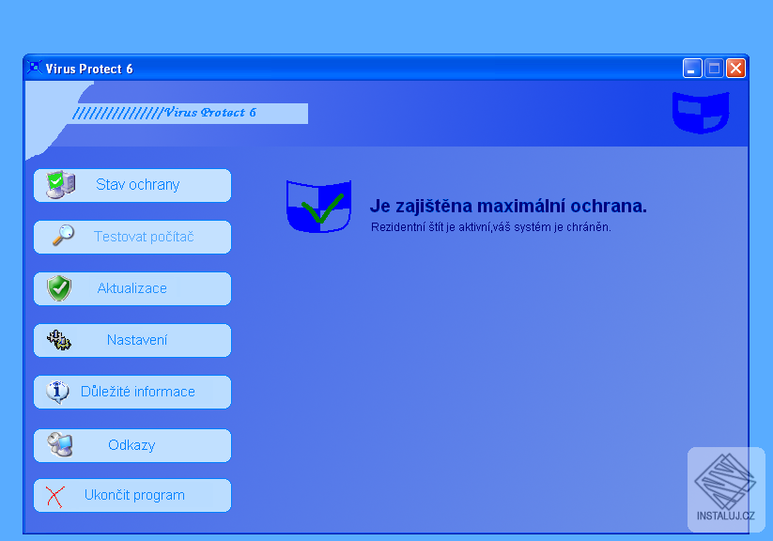Click the 'Rezidentní štít je aktivní' status text
773x541 pixels.
pos(491,227)
